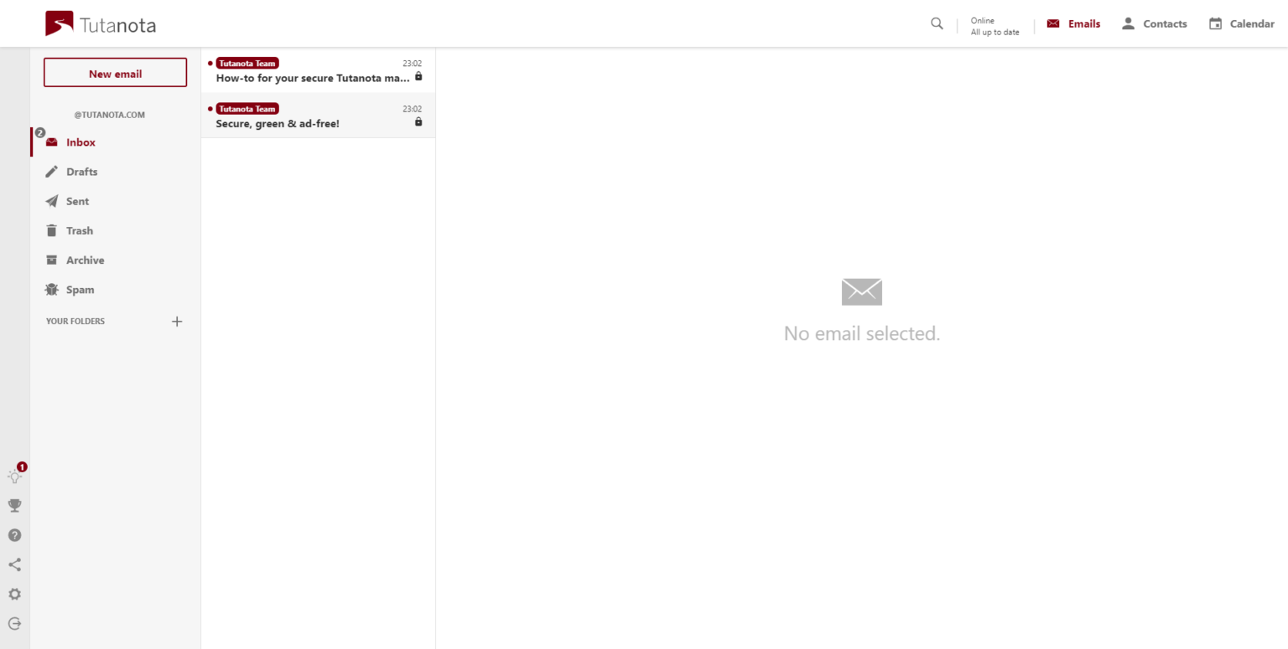This screenshot has width=1288, height=649.
Task: Log out using the logout icon
Action: click(14, 623)
